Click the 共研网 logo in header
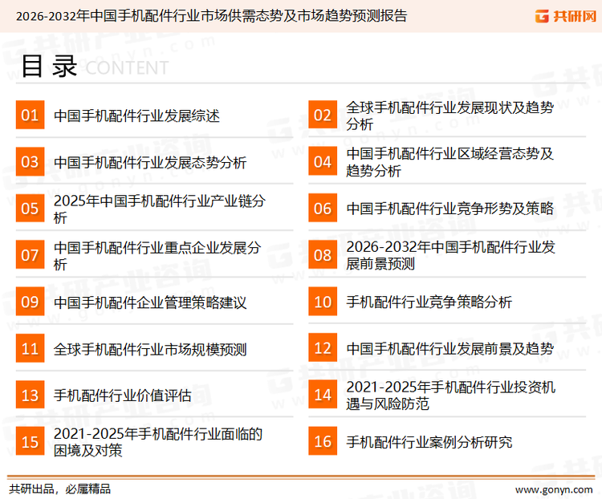The height and width of the screenshot is (499, 602). (x=566, y=16)
